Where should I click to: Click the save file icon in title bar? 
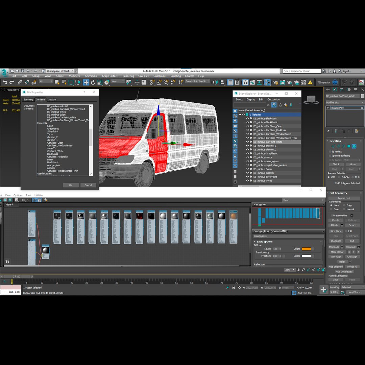coord(23,71)
